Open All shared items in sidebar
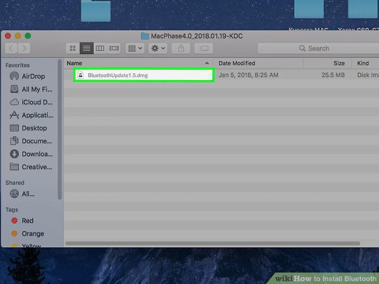The height and width of the screenshot is (284, 379). [22, 194]
